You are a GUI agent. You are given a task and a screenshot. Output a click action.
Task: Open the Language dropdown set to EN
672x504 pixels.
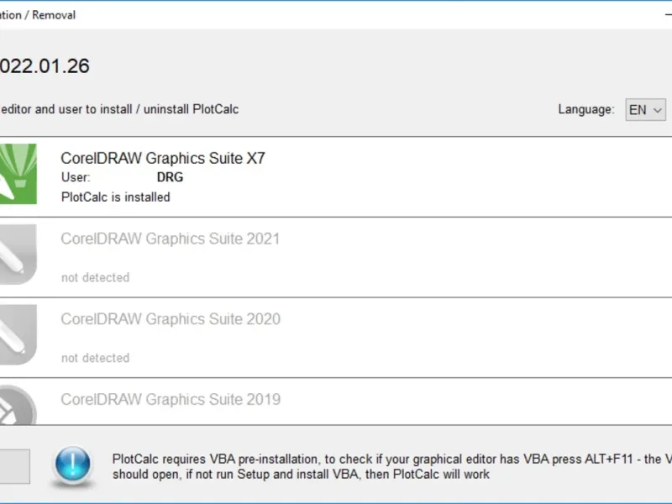click(645, 110)
